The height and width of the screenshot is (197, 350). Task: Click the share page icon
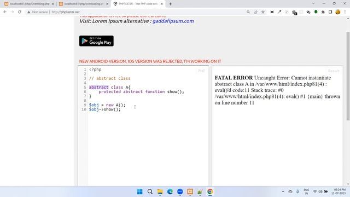click(255, 12)
